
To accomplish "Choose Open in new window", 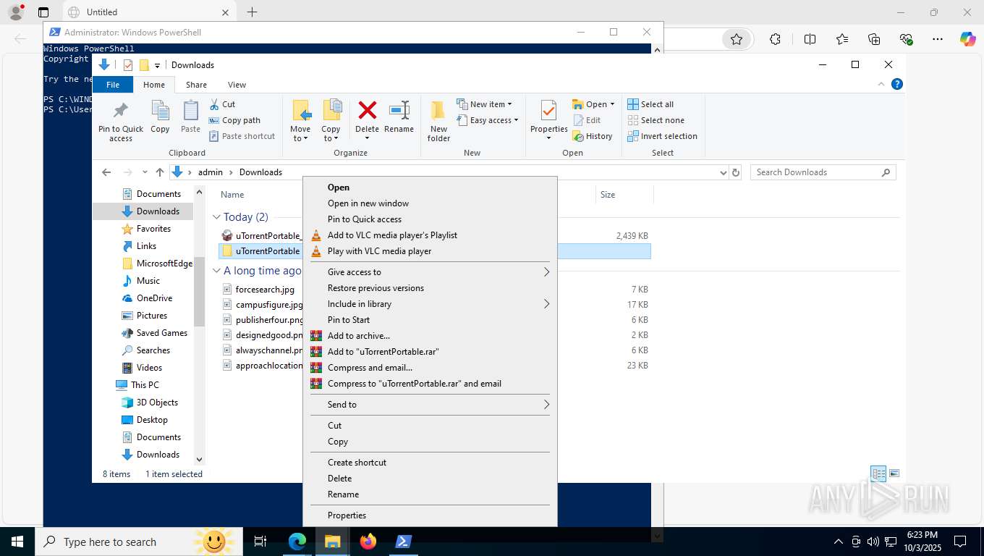I will pos(430,203).
